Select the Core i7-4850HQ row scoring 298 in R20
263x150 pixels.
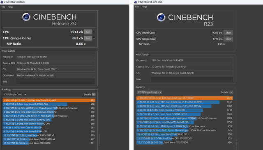click(49, 124)
